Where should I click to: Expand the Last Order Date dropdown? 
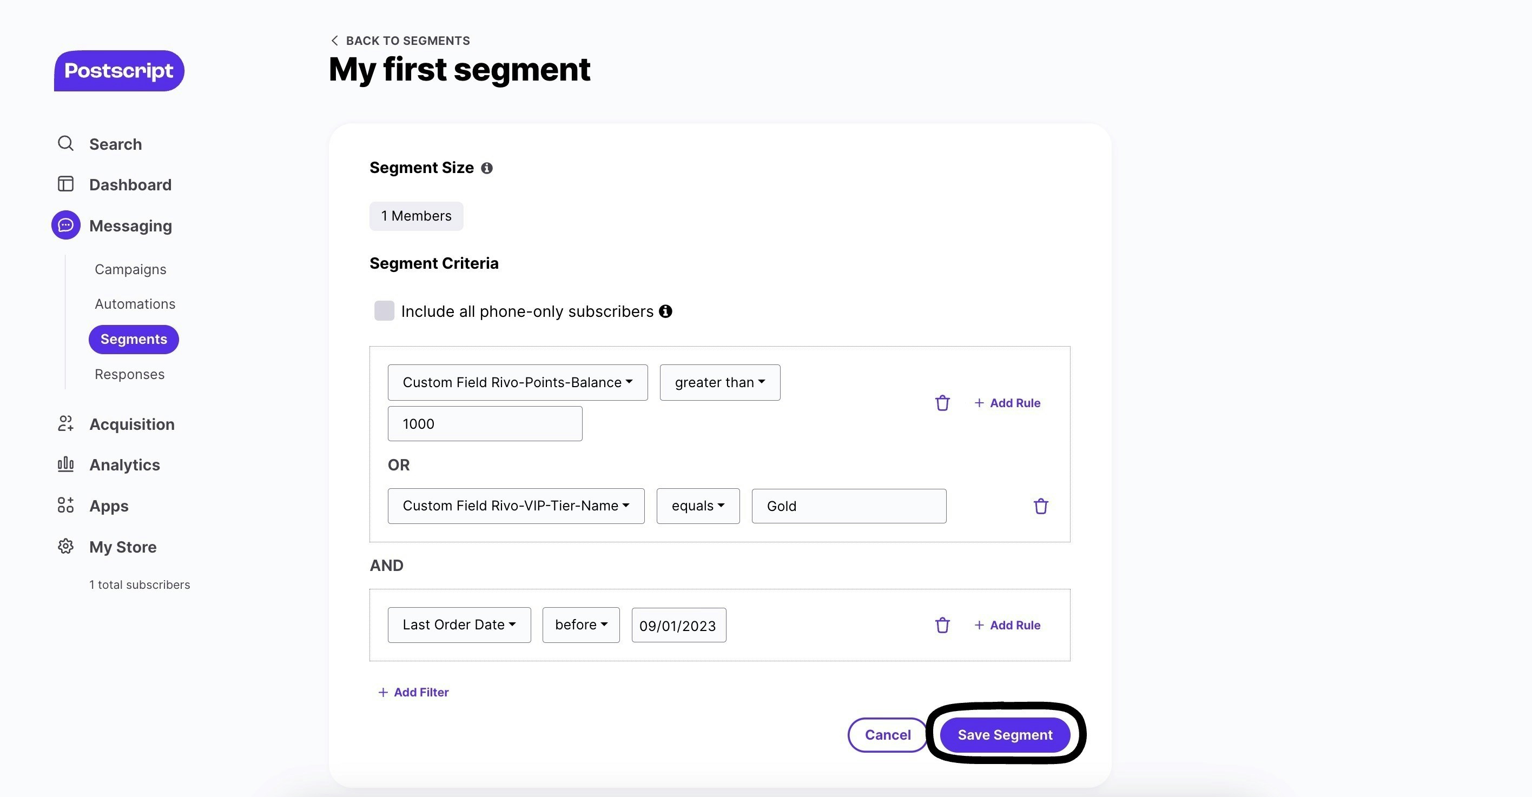pos(459,625)
